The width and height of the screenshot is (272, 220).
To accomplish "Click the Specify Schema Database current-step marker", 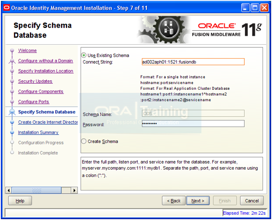I will [12, 112].
